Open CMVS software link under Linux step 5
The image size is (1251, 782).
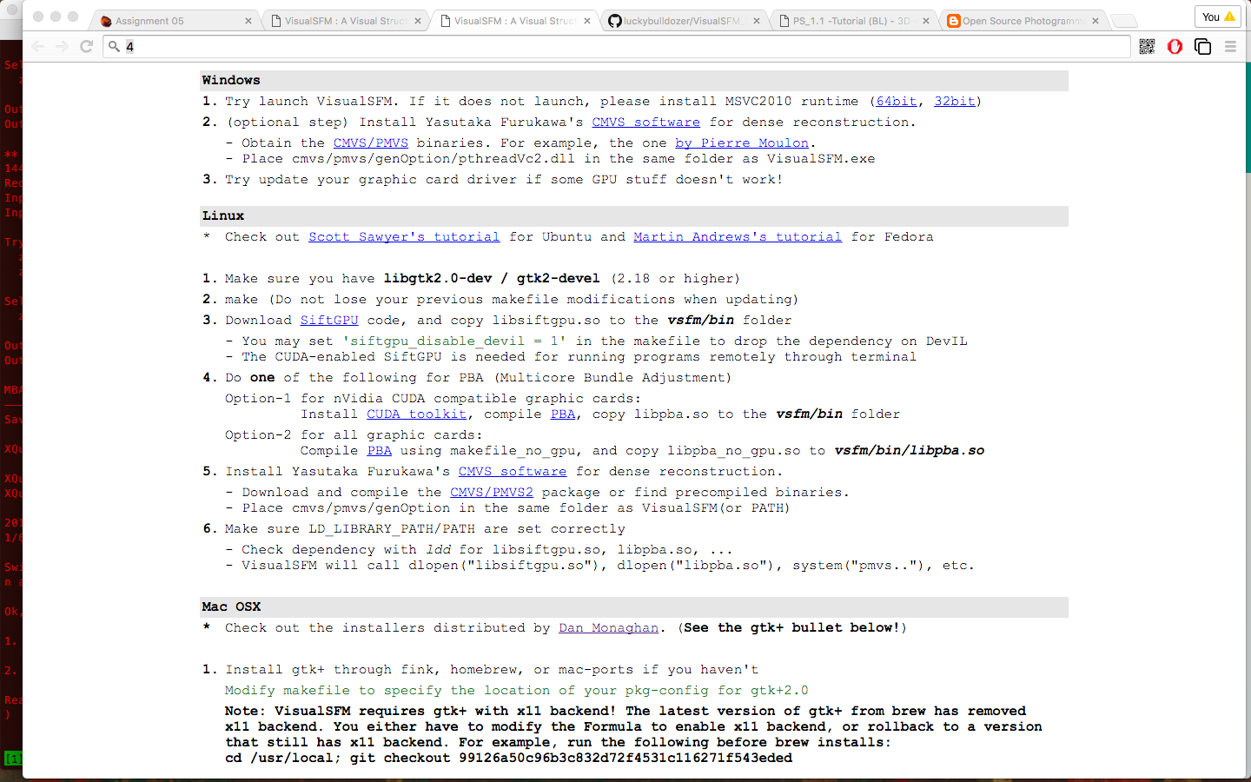[x=513, y=472]
